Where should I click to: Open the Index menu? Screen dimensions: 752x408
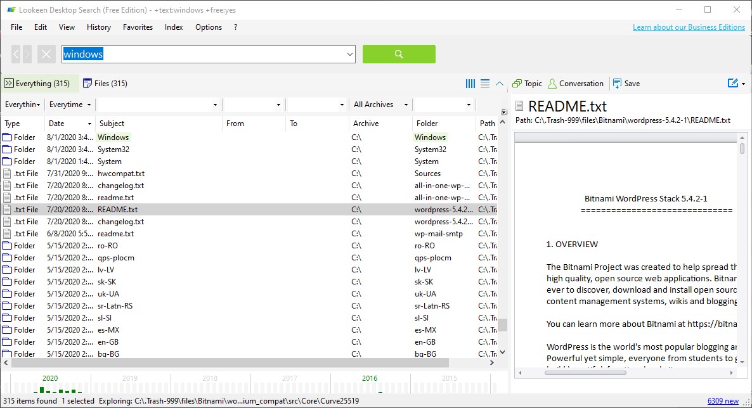point(174,27)
